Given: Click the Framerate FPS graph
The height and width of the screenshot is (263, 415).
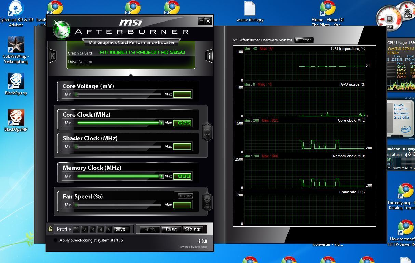Looking at the screenshot, I should click(x=304, y=209).
